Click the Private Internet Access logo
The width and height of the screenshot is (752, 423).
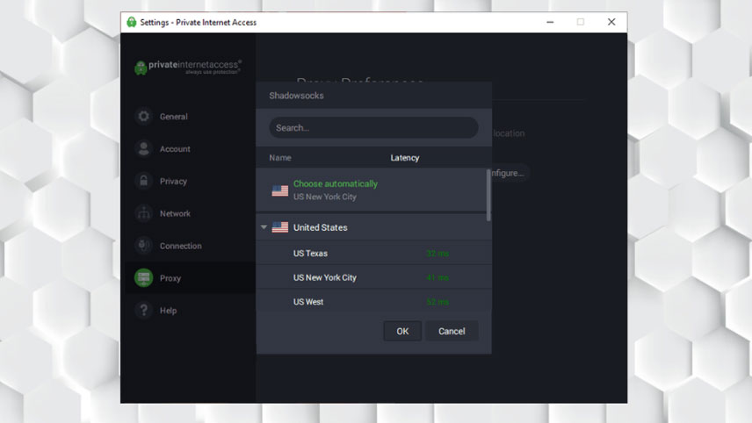188,67
